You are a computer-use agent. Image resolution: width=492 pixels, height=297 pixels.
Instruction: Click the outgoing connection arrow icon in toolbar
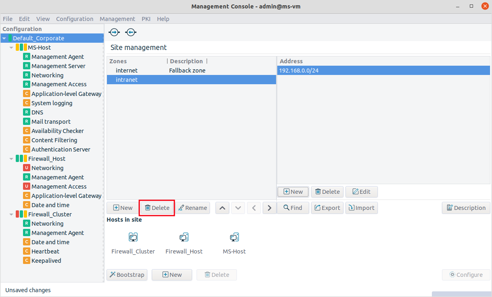click(114, 32)
